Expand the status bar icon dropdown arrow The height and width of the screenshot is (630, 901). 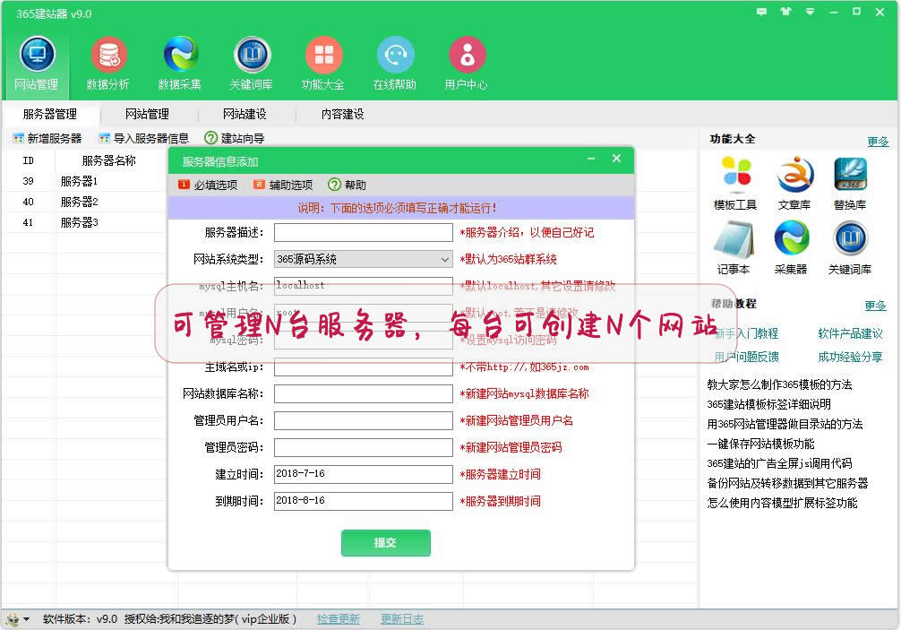(x=26, y=619)
